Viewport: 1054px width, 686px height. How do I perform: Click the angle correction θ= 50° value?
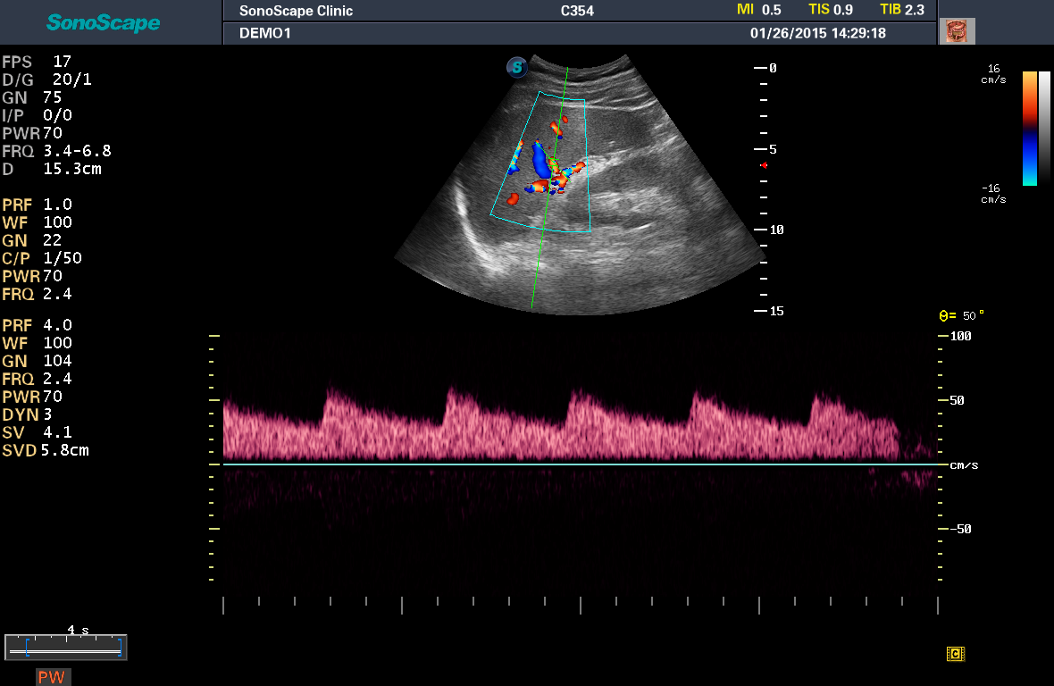point(961,315)
